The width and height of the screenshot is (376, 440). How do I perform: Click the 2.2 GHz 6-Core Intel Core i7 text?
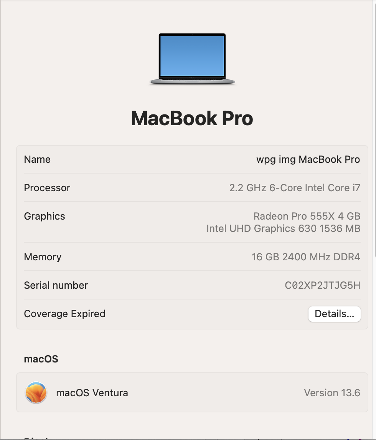(295, 188)
